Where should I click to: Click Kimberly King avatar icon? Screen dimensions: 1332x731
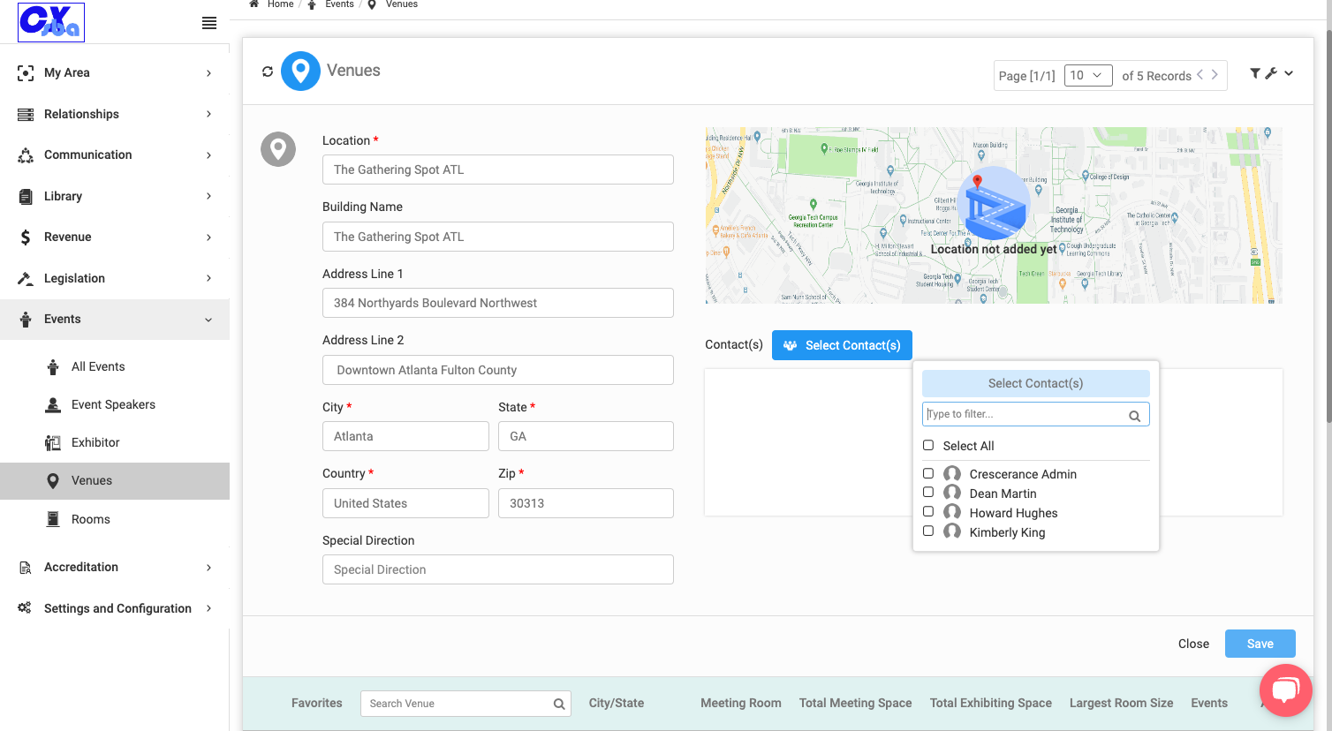[x=952, y=531]
